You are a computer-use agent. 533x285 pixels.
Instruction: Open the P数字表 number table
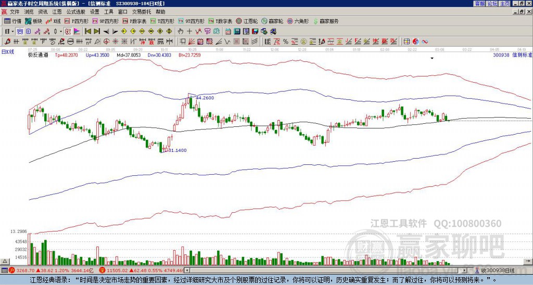coord(135,21)
